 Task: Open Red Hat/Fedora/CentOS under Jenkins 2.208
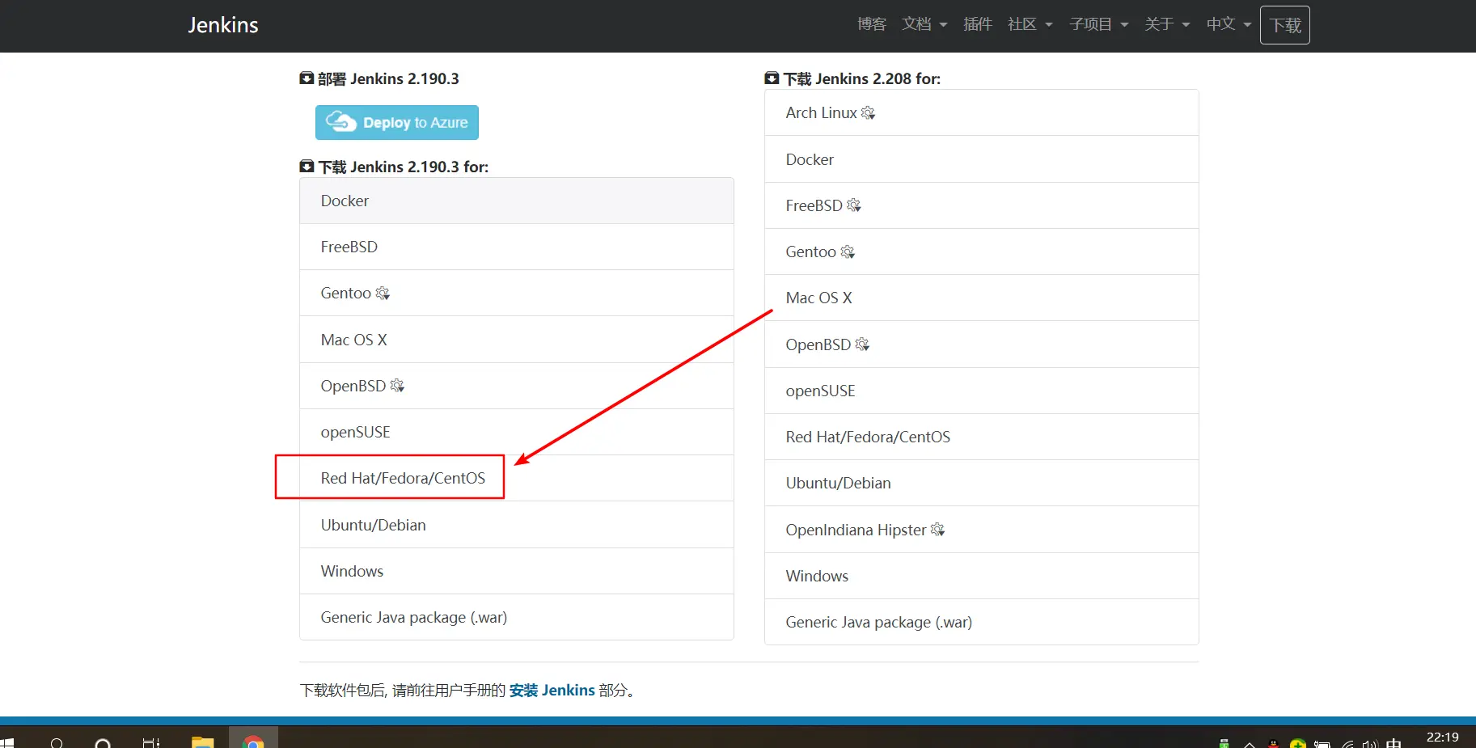[x=982, y=437]
